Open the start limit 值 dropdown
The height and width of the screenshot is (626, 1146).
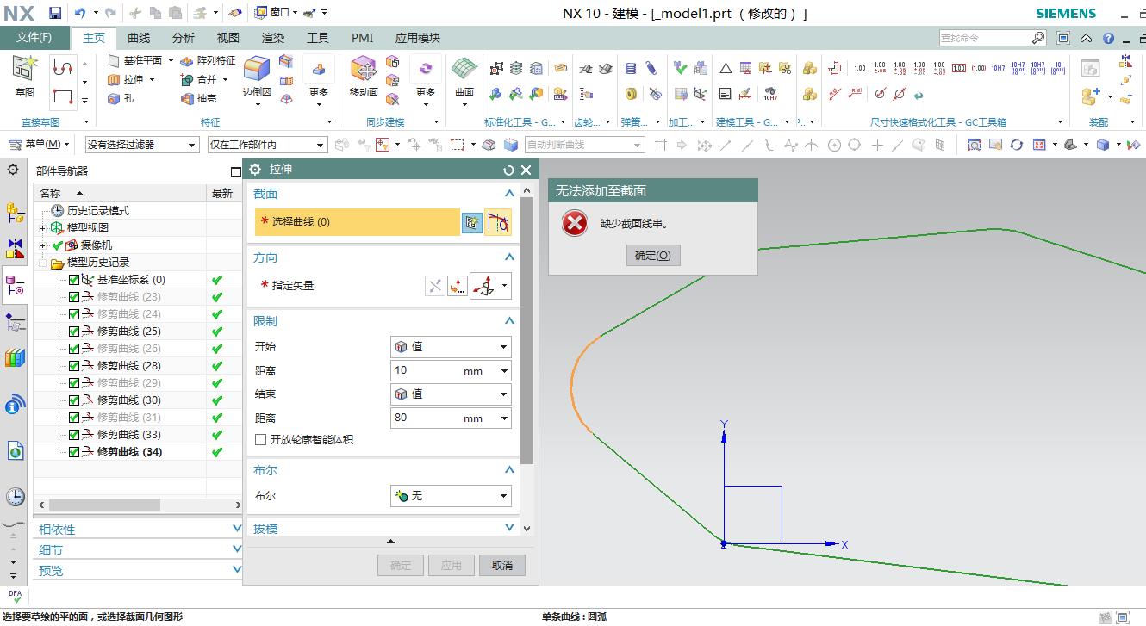(451, 347)
